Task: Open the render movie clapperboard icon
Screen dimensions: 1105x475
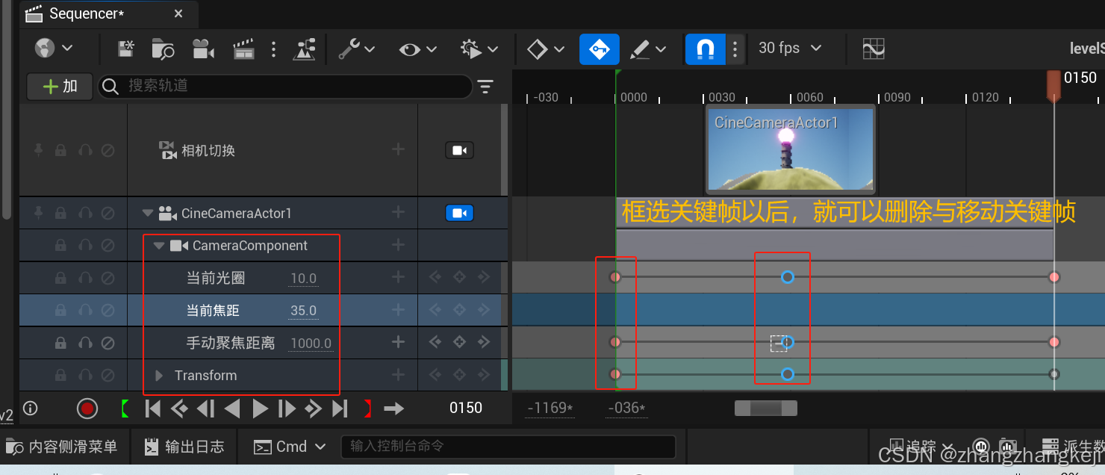Action: [x=243, y=49]
